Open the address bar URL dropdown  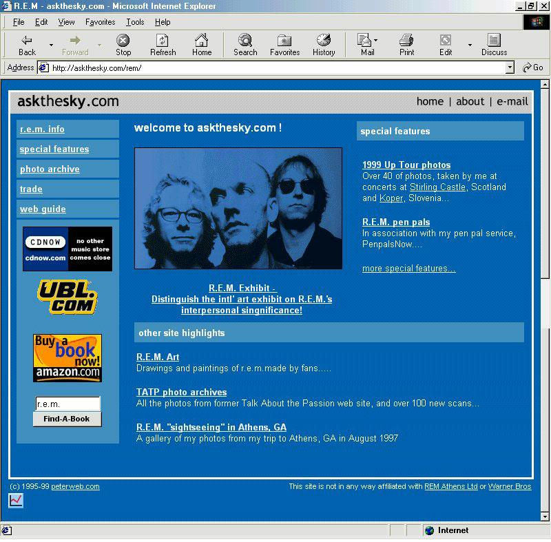pos(510,67)
